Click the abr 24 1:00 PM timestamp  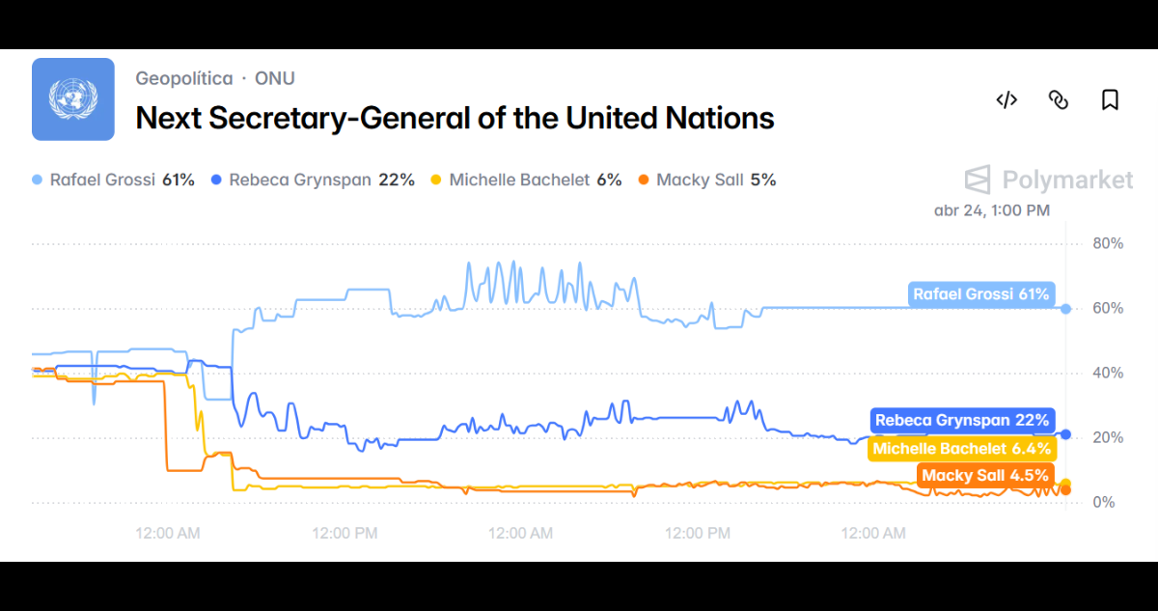click(992, 209)
